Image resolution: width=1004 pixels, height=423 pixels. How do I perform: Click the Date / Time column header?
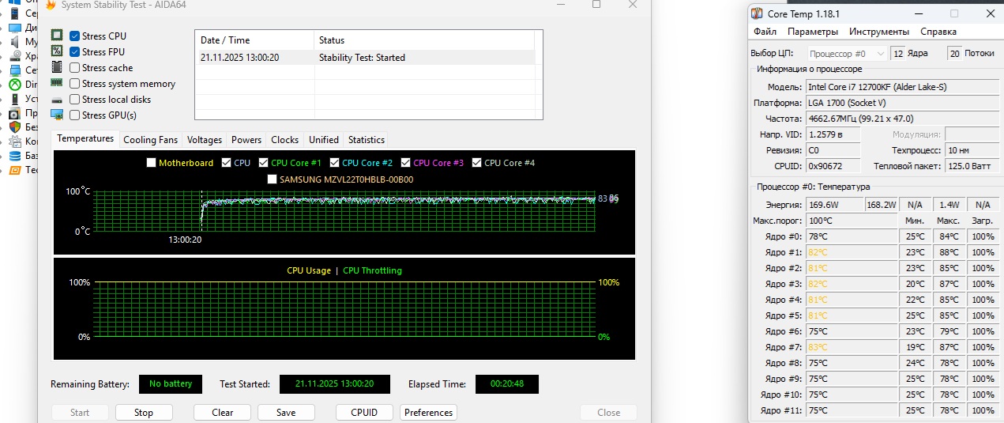pos(254,40)
